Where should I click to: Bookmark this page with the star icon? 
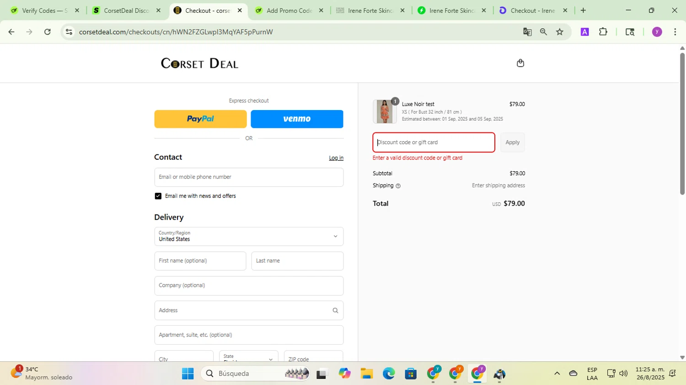(x=560, y=32)
